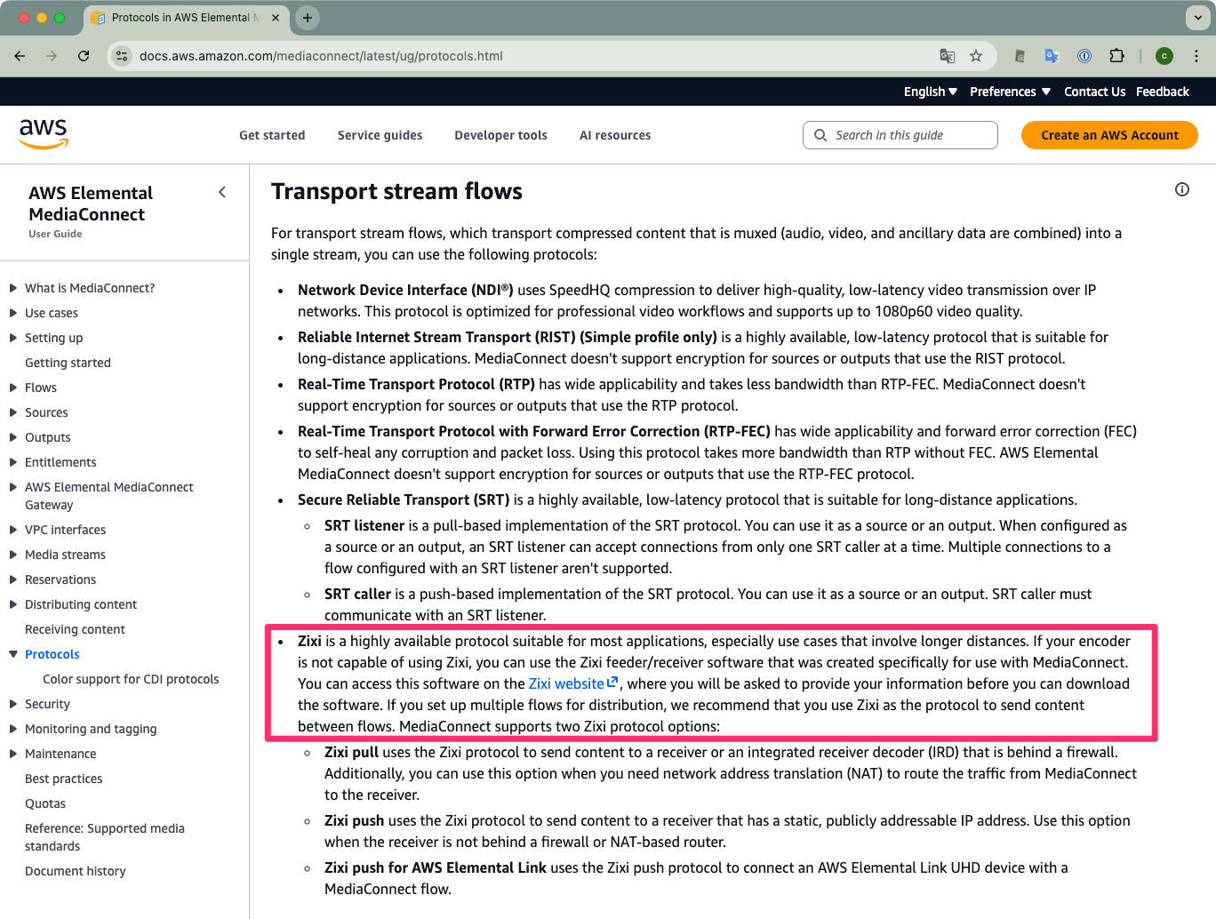Open the tab search dropdown arrow
1216x919 pixels.
coord(1197,18)
